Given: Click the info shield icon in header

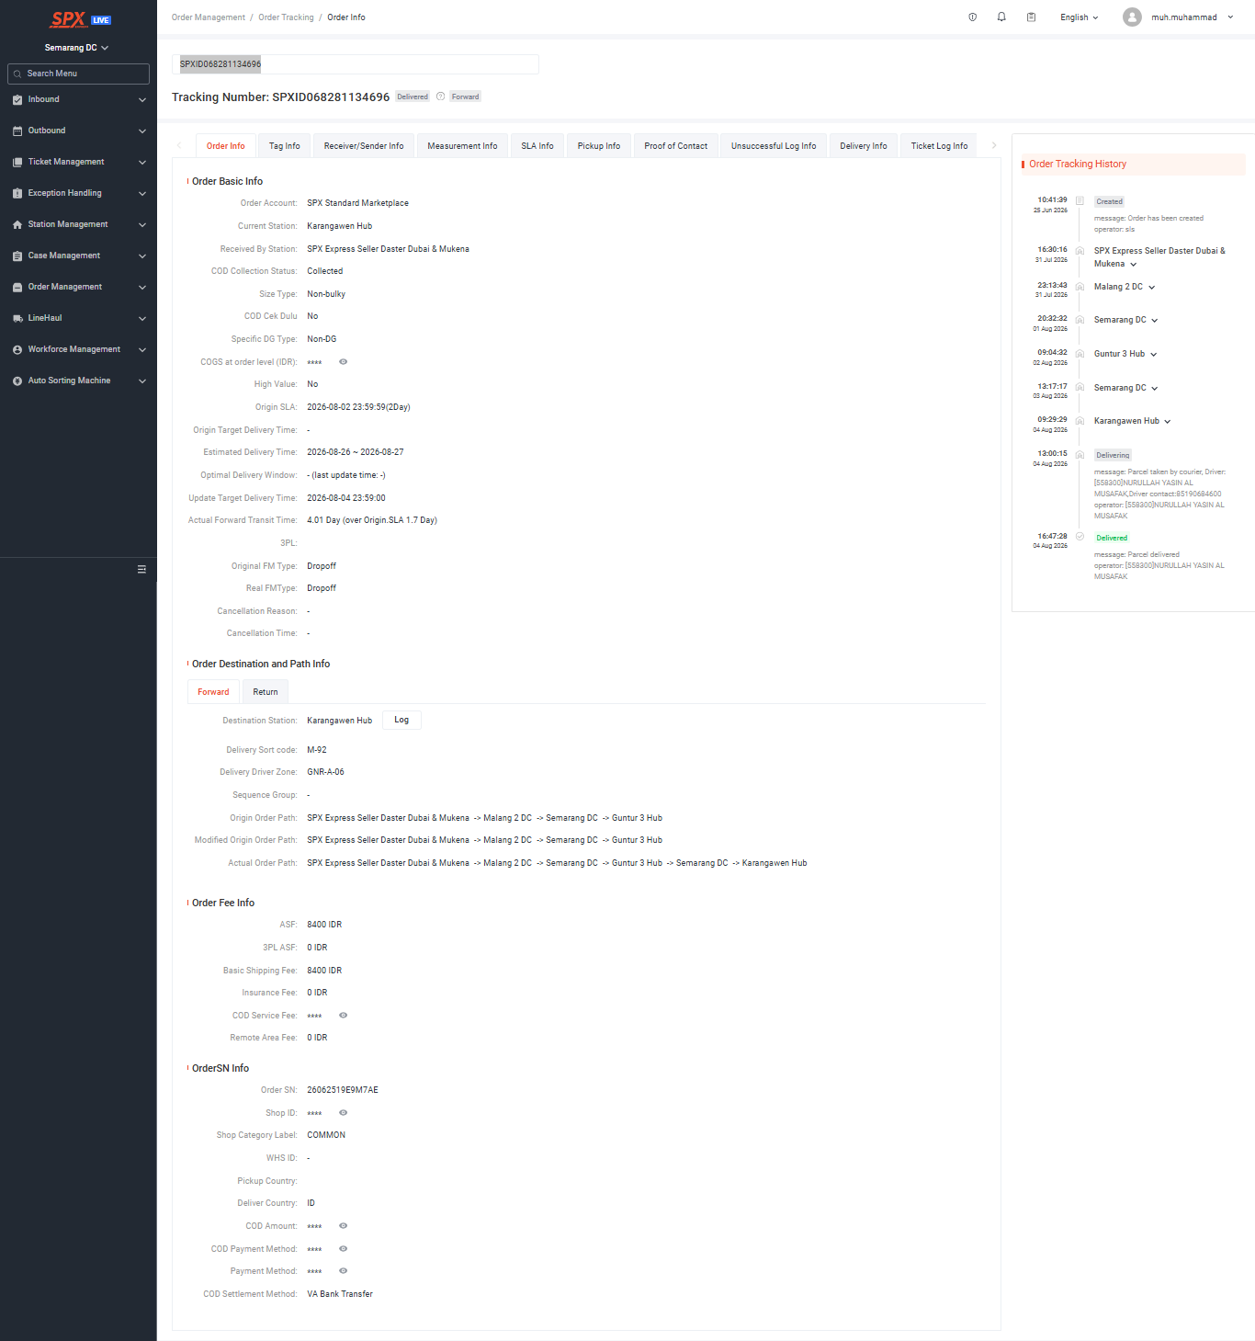Looking at the screenshot, I should pyautogui.click(x=973, y=17).
